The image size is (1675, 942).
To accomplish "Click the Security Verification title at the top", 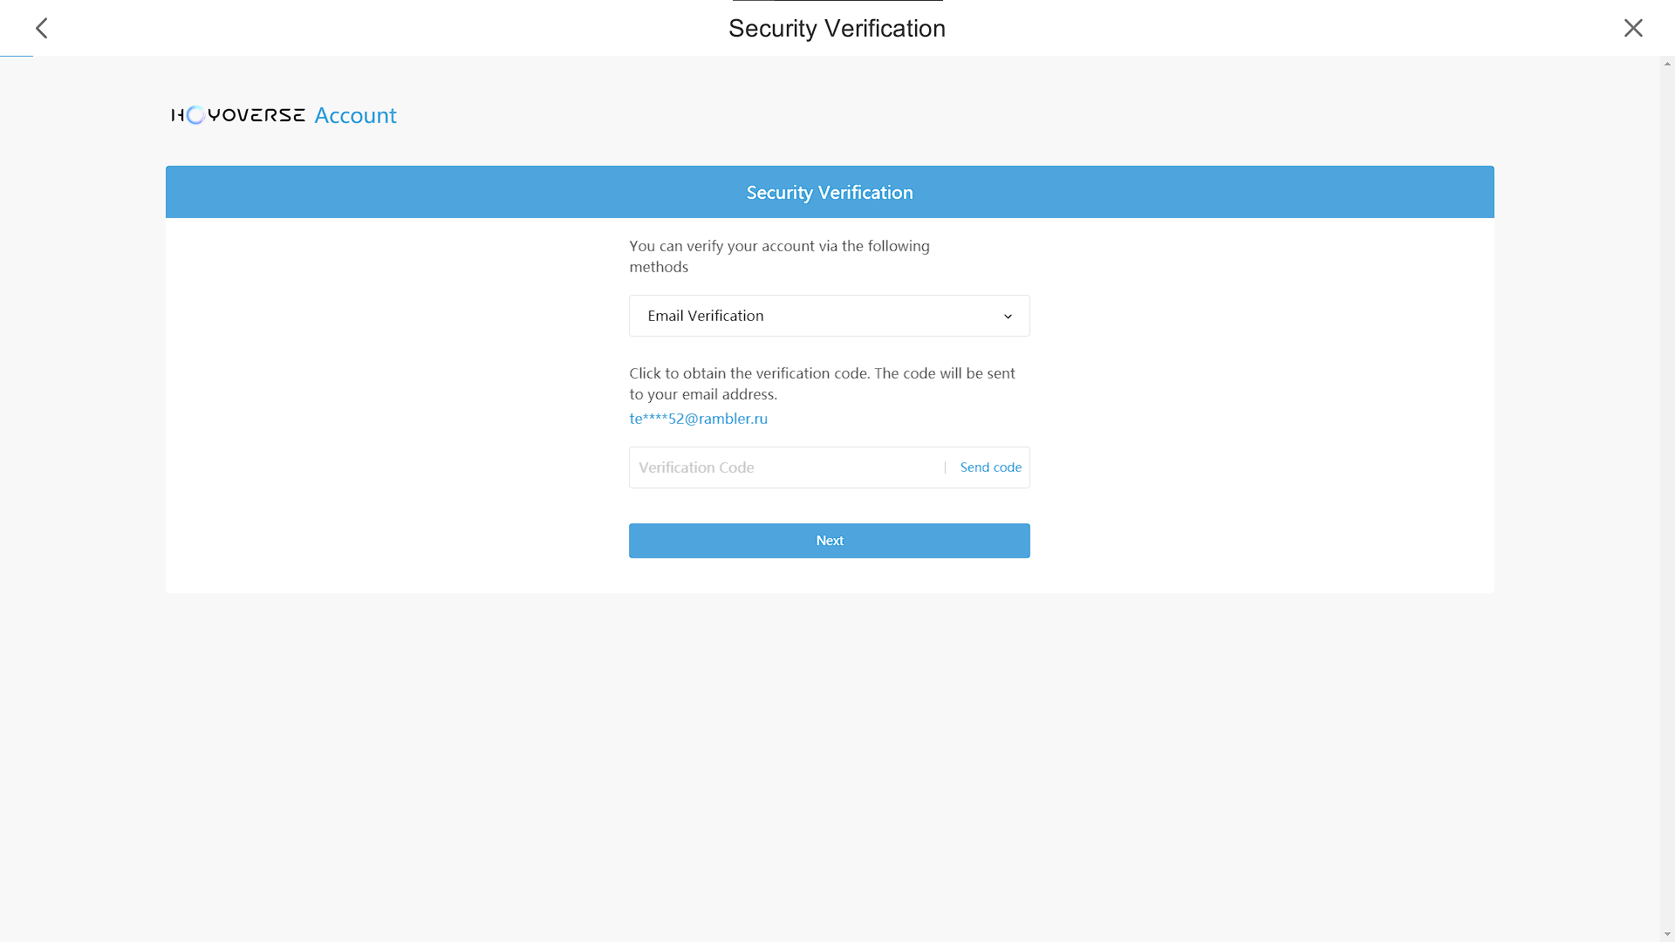I will coord(837,29).
